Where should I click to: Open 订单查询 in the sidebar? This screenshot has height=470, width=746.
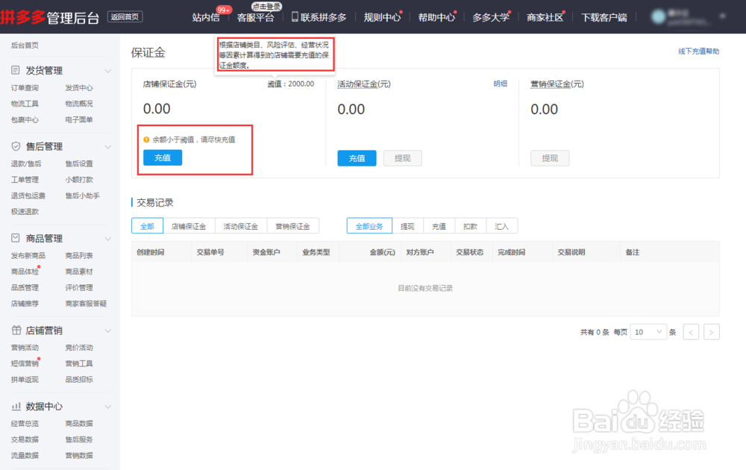[25, 87]
